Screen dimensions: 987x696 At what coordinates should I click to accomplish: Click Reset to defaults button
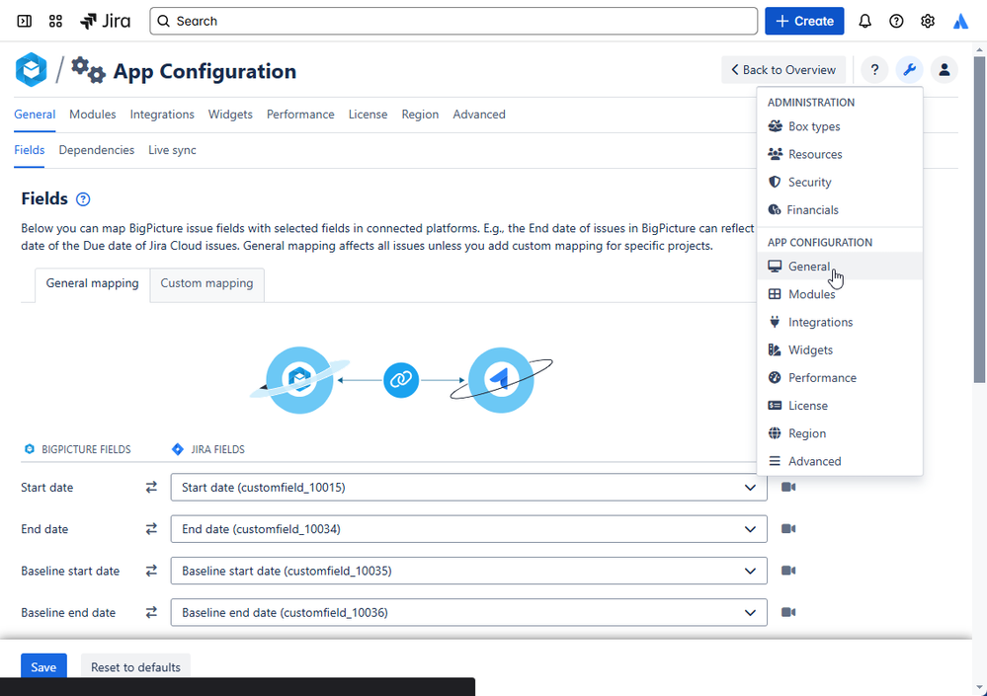pyautogui.click(x=135, y=667)
